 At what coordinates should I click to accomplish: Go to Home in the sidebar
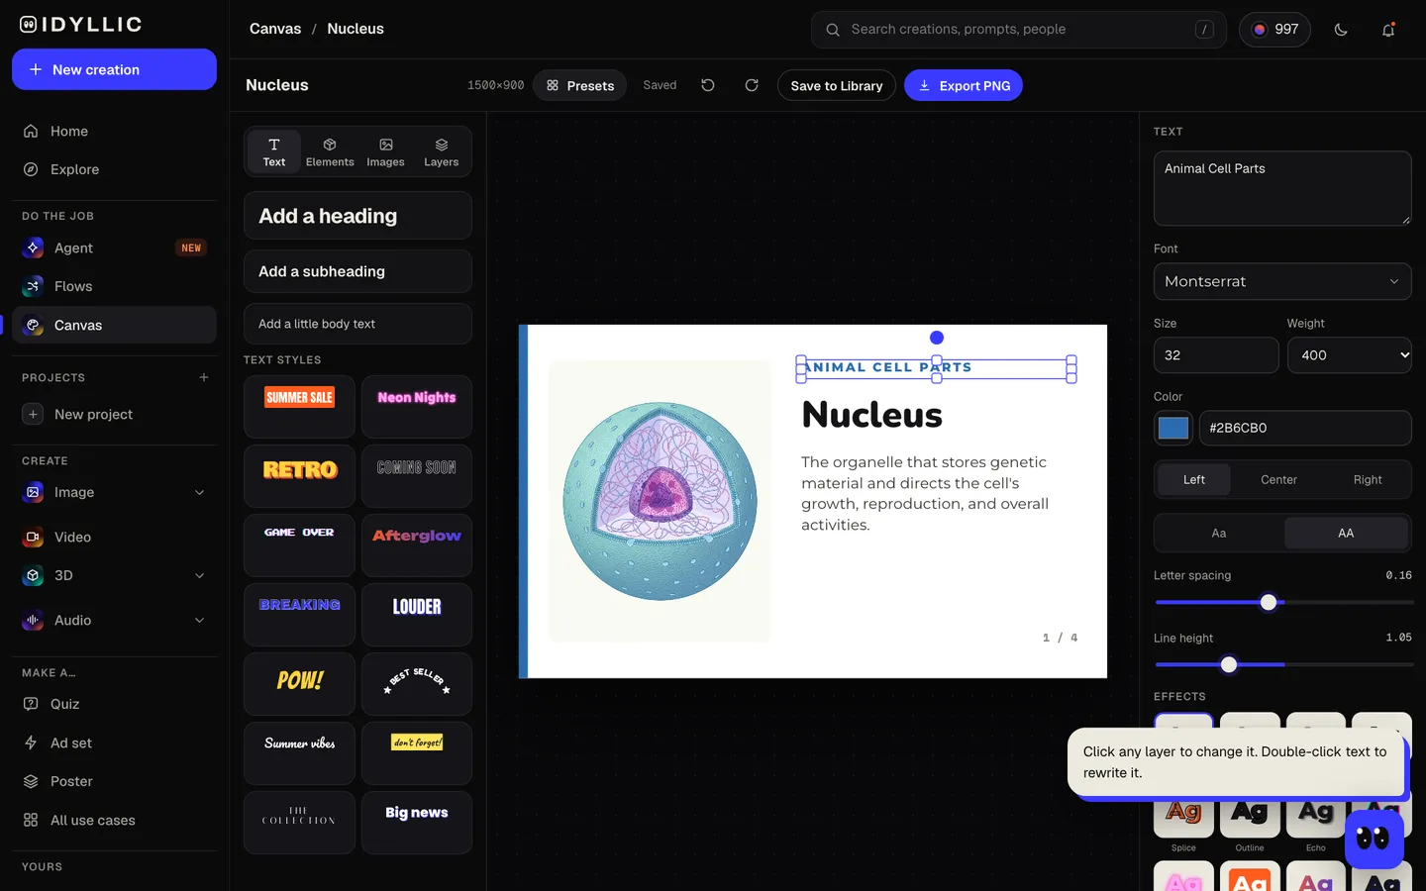tap(114, 131)
